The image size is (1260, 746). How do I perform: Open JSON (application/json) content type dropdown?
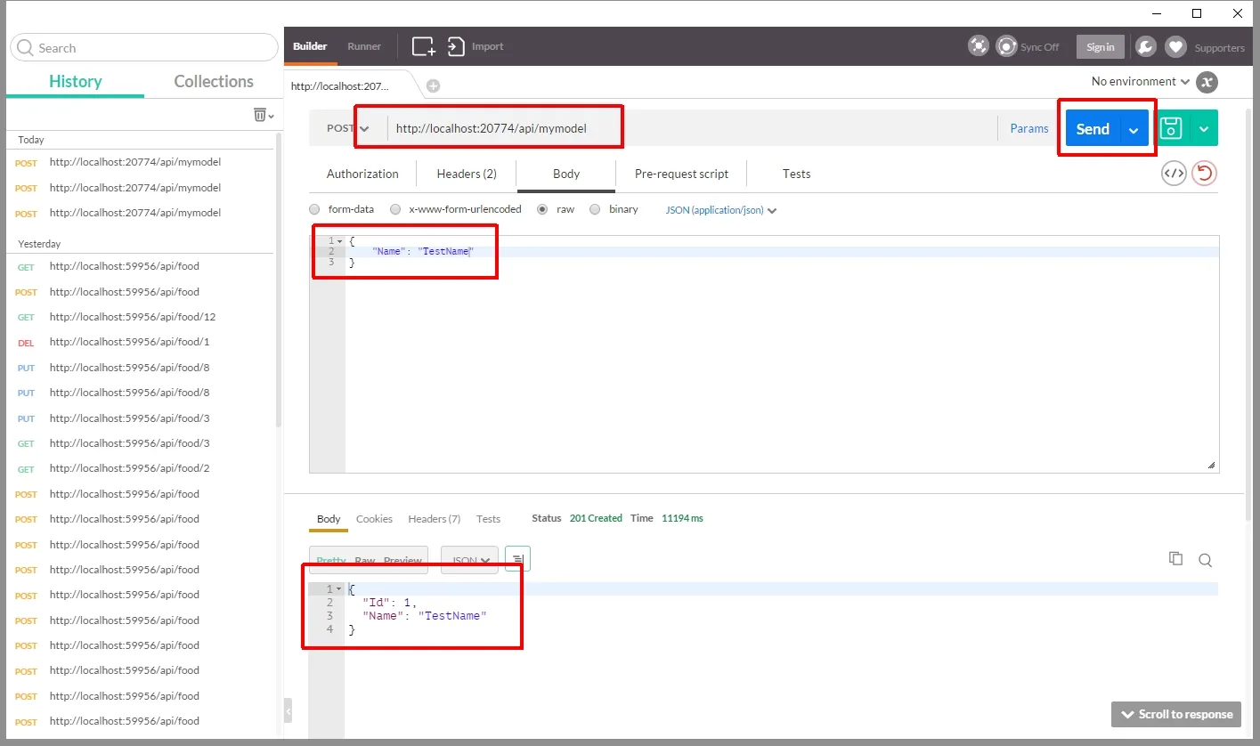(x=721, y=210)
